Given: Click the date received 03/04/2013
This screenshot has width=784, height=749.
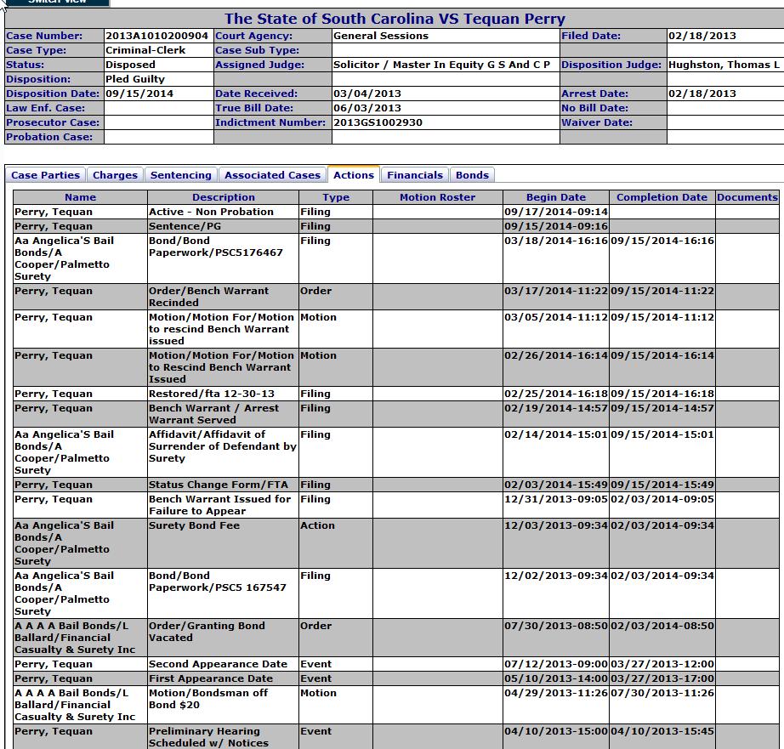Looking at the screenshot, I should pos(367,94).
